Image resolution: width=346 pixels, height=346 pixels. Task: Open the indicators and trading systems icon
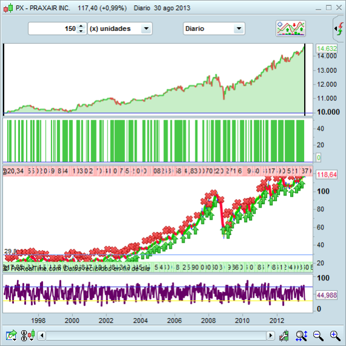(x=291, y=29)
